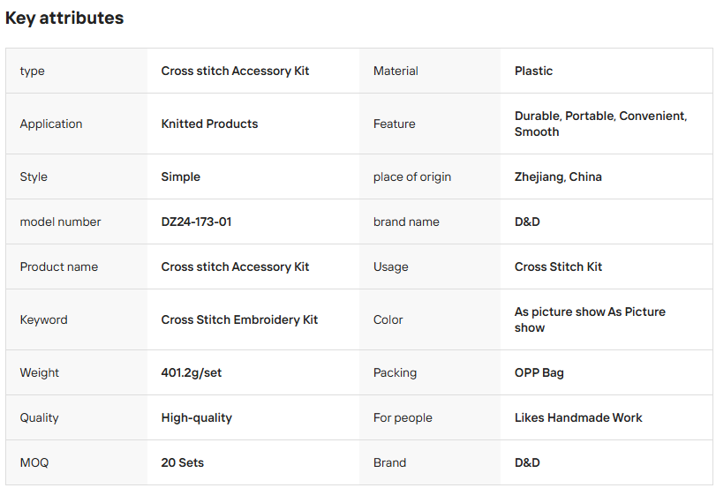
Task: Select the Simple style value
Action: coord(180,176)
